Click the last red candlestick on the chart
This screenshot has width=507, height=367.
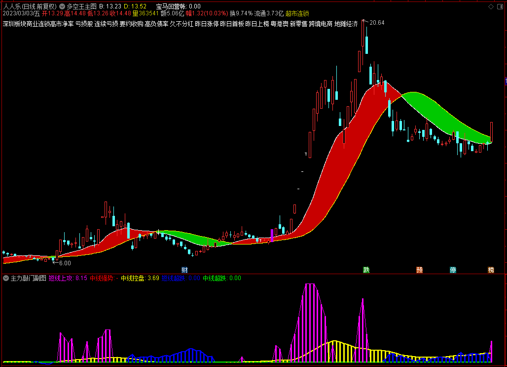492,132
